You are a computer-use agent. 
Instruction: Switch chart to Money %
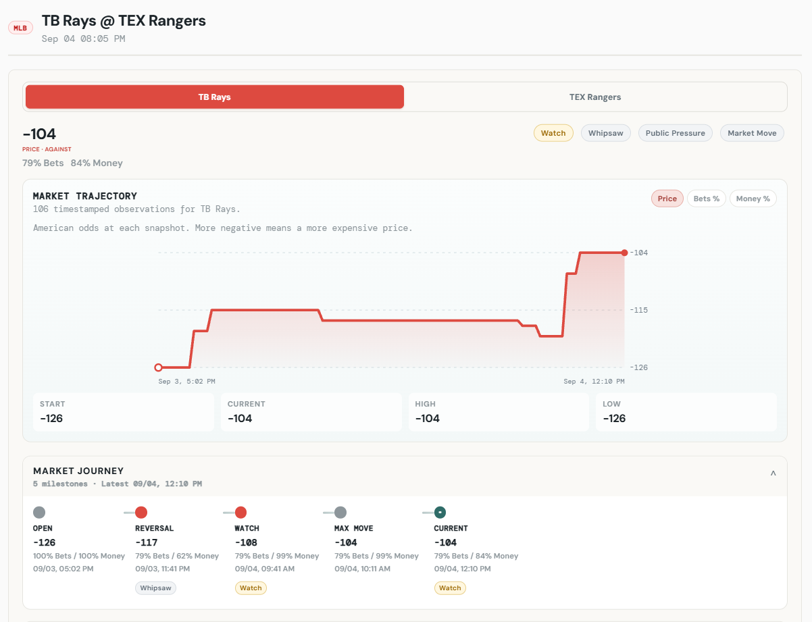click(753, 199)
